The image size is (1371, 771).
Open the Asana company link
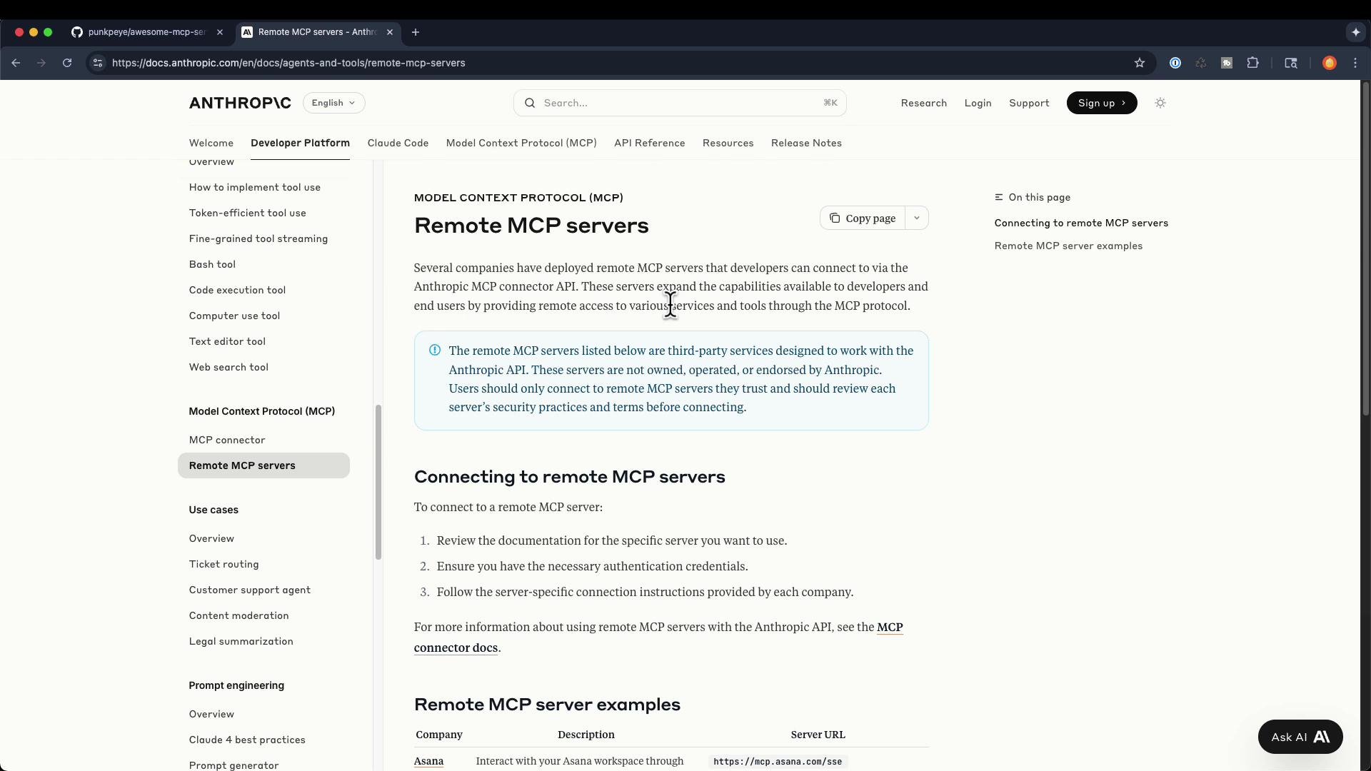point(428,761)
